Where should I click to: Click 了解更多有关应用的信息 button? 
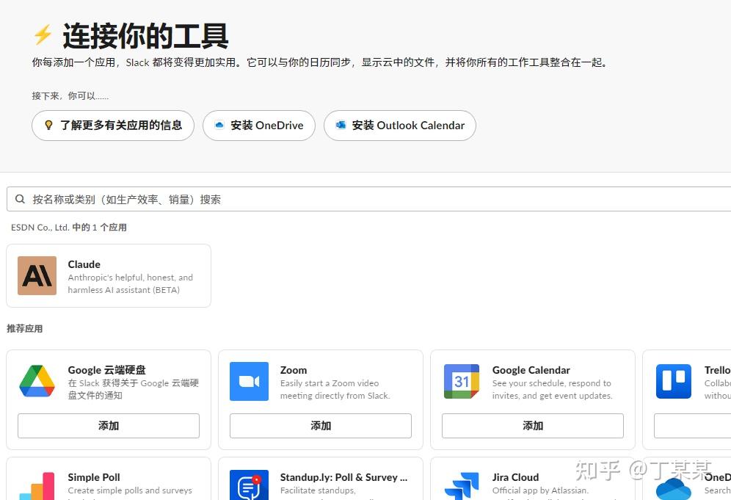click(113, 126)
